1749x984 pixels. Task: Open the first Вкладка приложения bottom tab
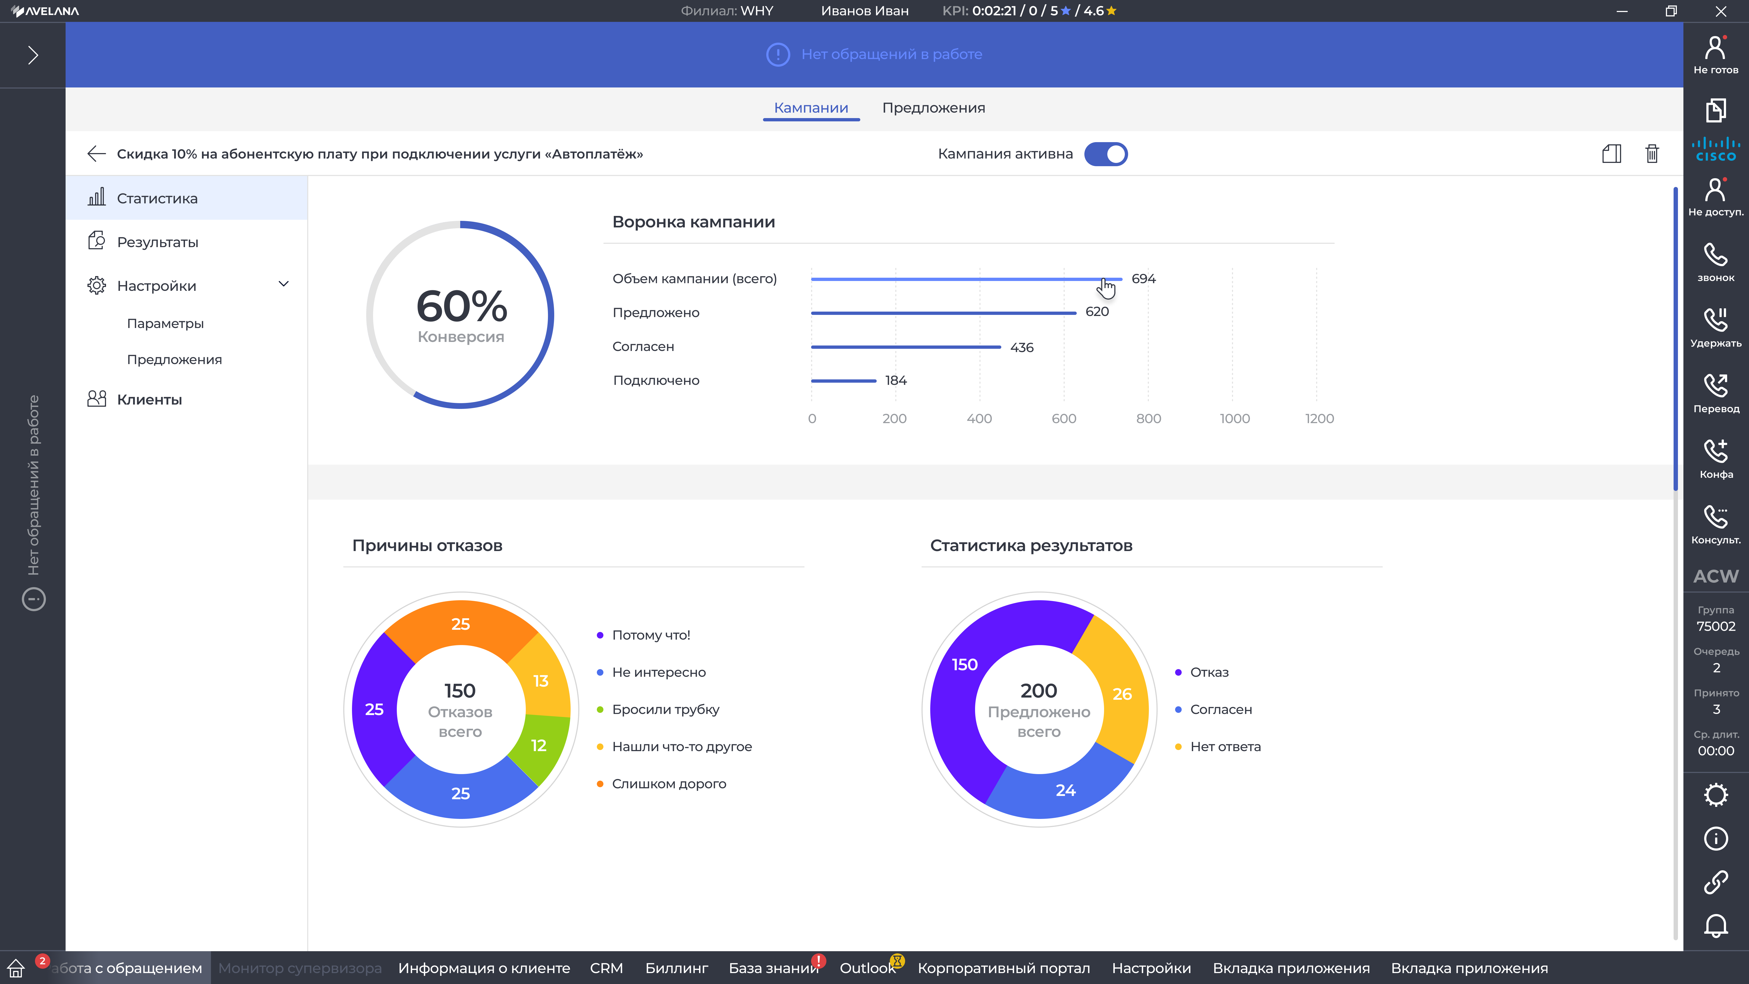(1291, 968)
